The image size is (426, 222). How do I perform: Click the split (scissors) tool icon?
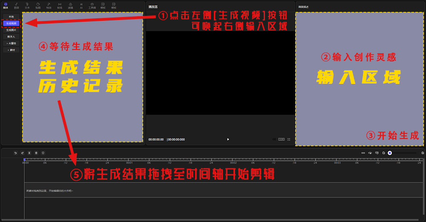click(x=29, y=153)
